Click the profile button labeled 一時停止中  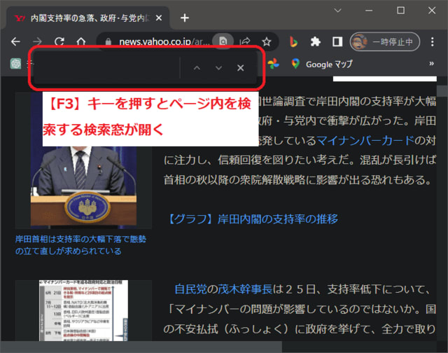coord(386,42)
